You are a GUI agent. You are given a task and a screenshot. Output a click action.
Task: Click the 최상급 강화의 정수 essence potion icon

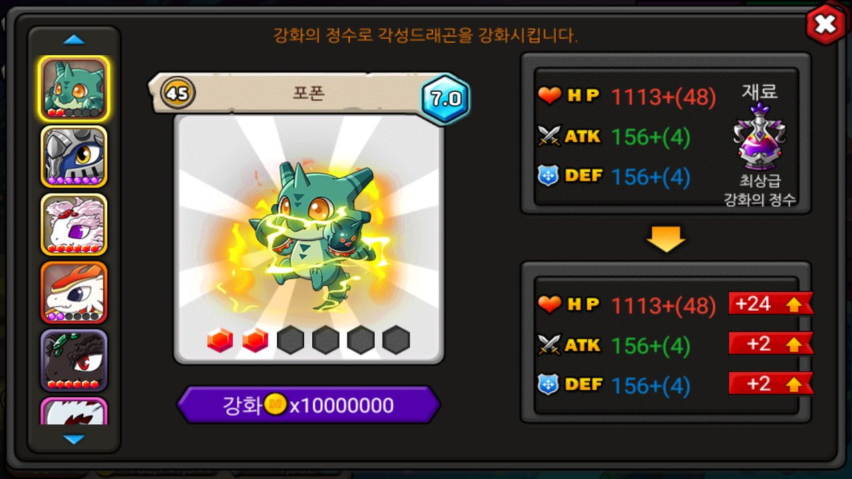[x=759, y=137]
